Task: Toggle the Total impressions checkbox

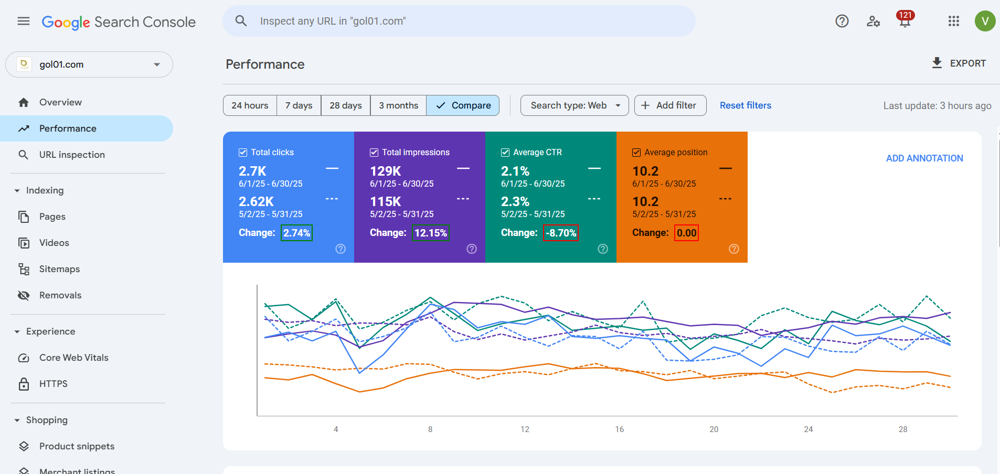Action: pyautogui.click(x=374, y=152)
